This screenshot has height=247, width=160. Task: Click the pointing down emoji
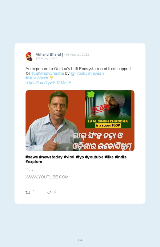click(51, 78)
